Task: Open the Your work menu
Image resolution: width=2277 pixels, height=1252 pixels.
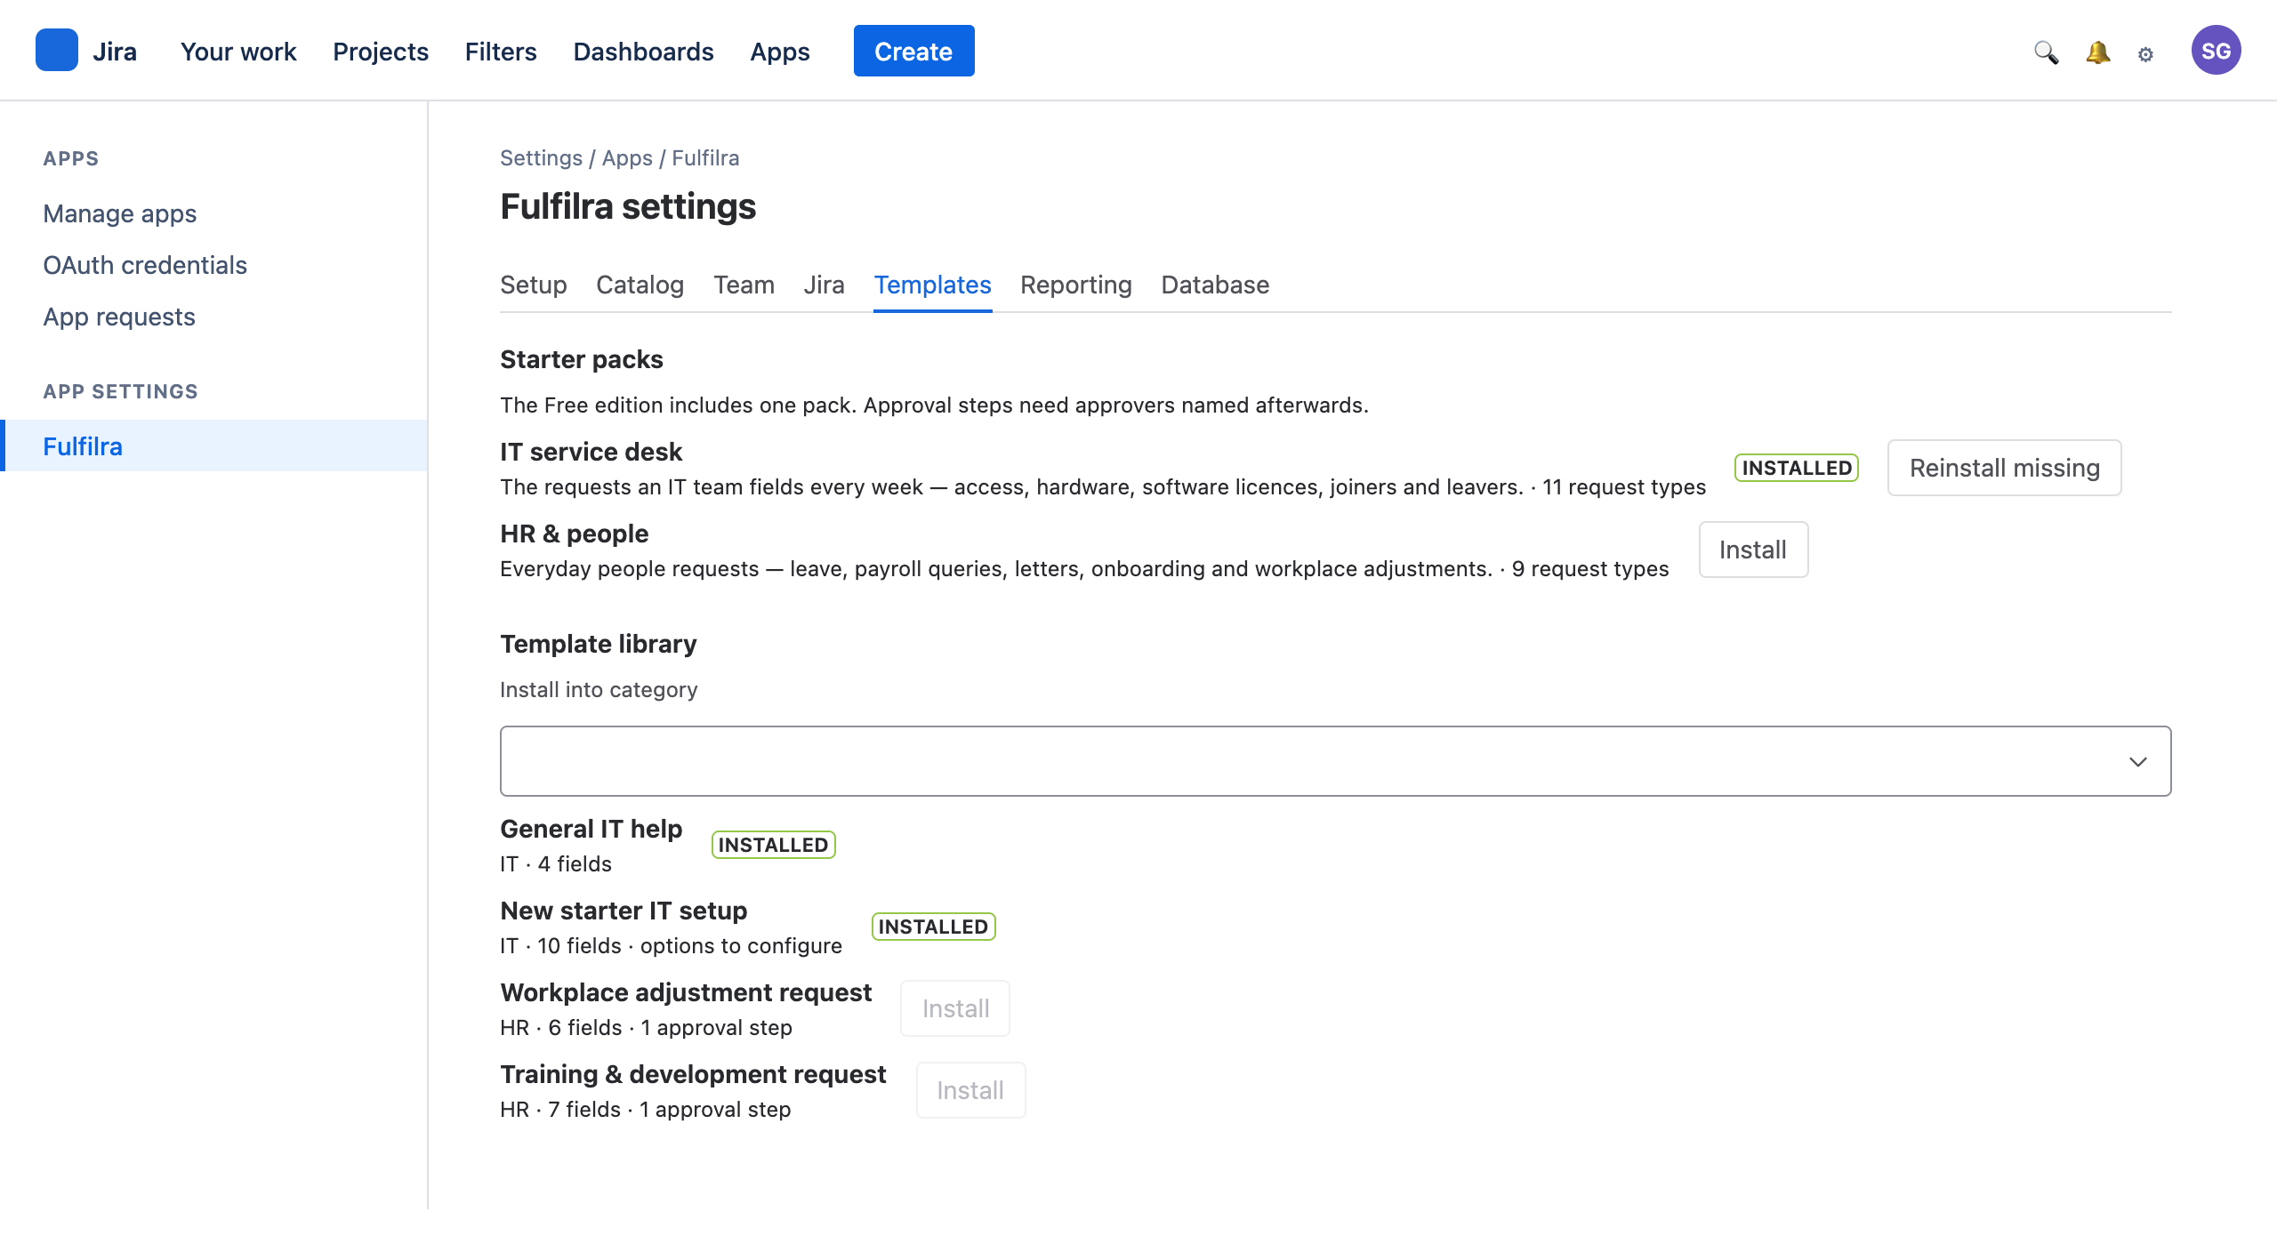Action: coord(238,52)
